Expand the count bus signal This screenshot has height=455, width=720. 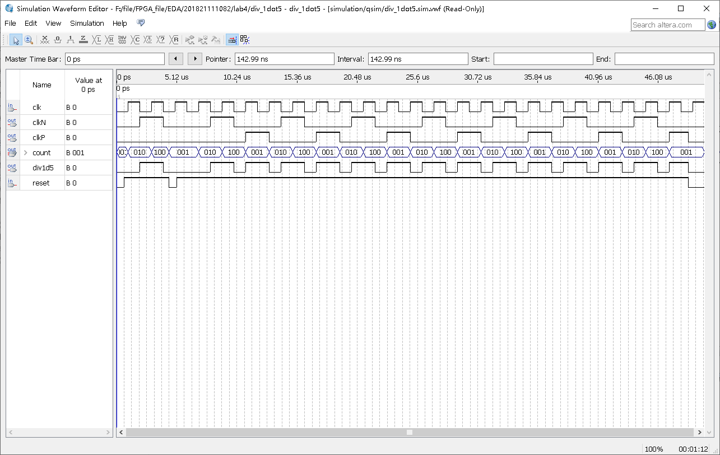(x=26, y=152)
